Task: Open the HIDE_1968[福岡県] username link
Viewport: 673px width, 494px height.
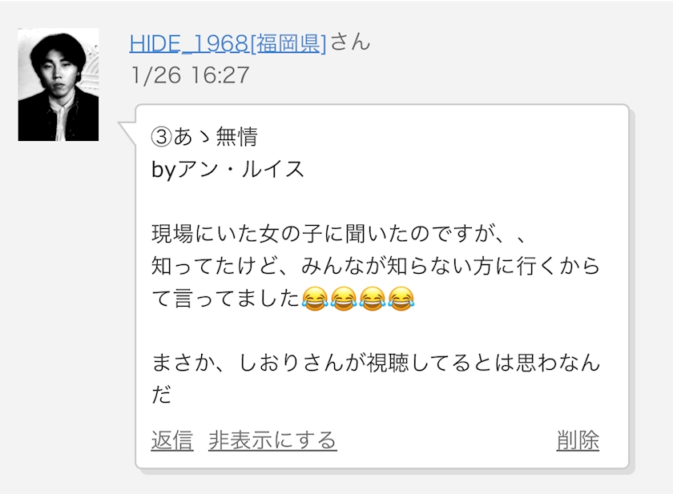Action: point(228,43)
